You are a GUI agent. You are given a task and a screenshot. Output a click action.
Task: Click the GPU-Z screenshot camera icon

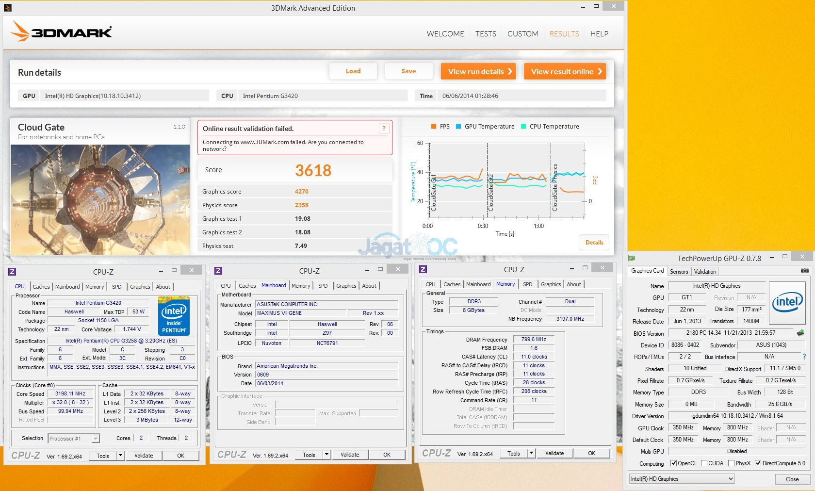tap(804, 271)
